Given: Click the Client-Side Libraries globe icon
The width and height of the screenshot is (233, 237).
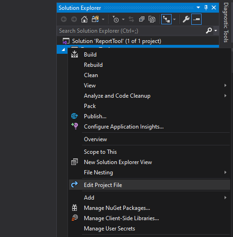Looking at the screenshot, I should point(75,218).
